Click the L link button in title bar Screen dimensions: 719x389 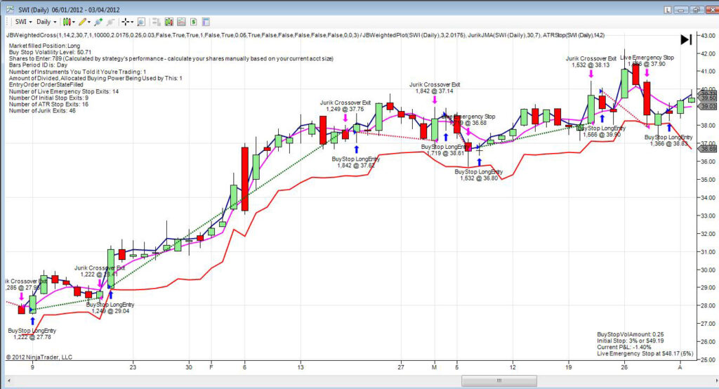click(667, 10)
